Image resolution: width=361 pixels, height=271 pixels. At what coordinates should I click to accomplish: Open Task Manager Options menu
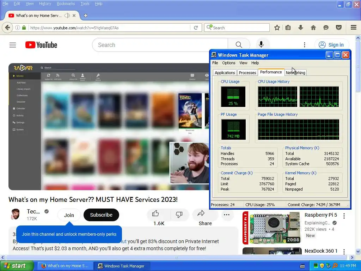coord(228,63)
